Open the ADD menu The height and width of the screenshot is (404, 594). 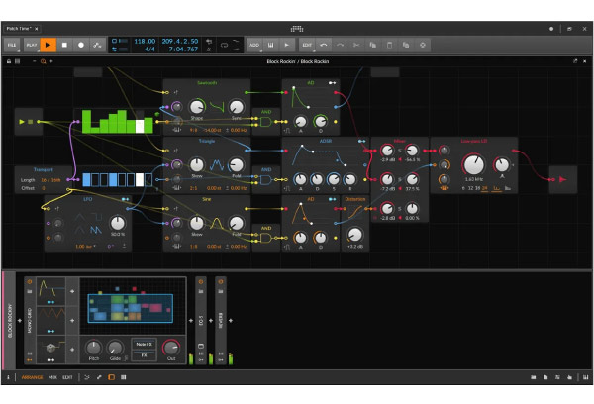coord(254,45)
